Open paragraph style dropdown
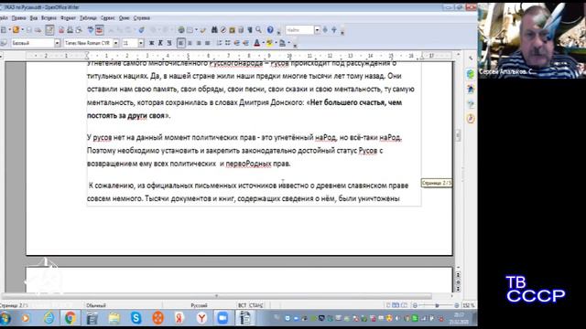Image resolution: width=586 pixels, height=329 pixels. pyautogui.click(x=57, y=43)
